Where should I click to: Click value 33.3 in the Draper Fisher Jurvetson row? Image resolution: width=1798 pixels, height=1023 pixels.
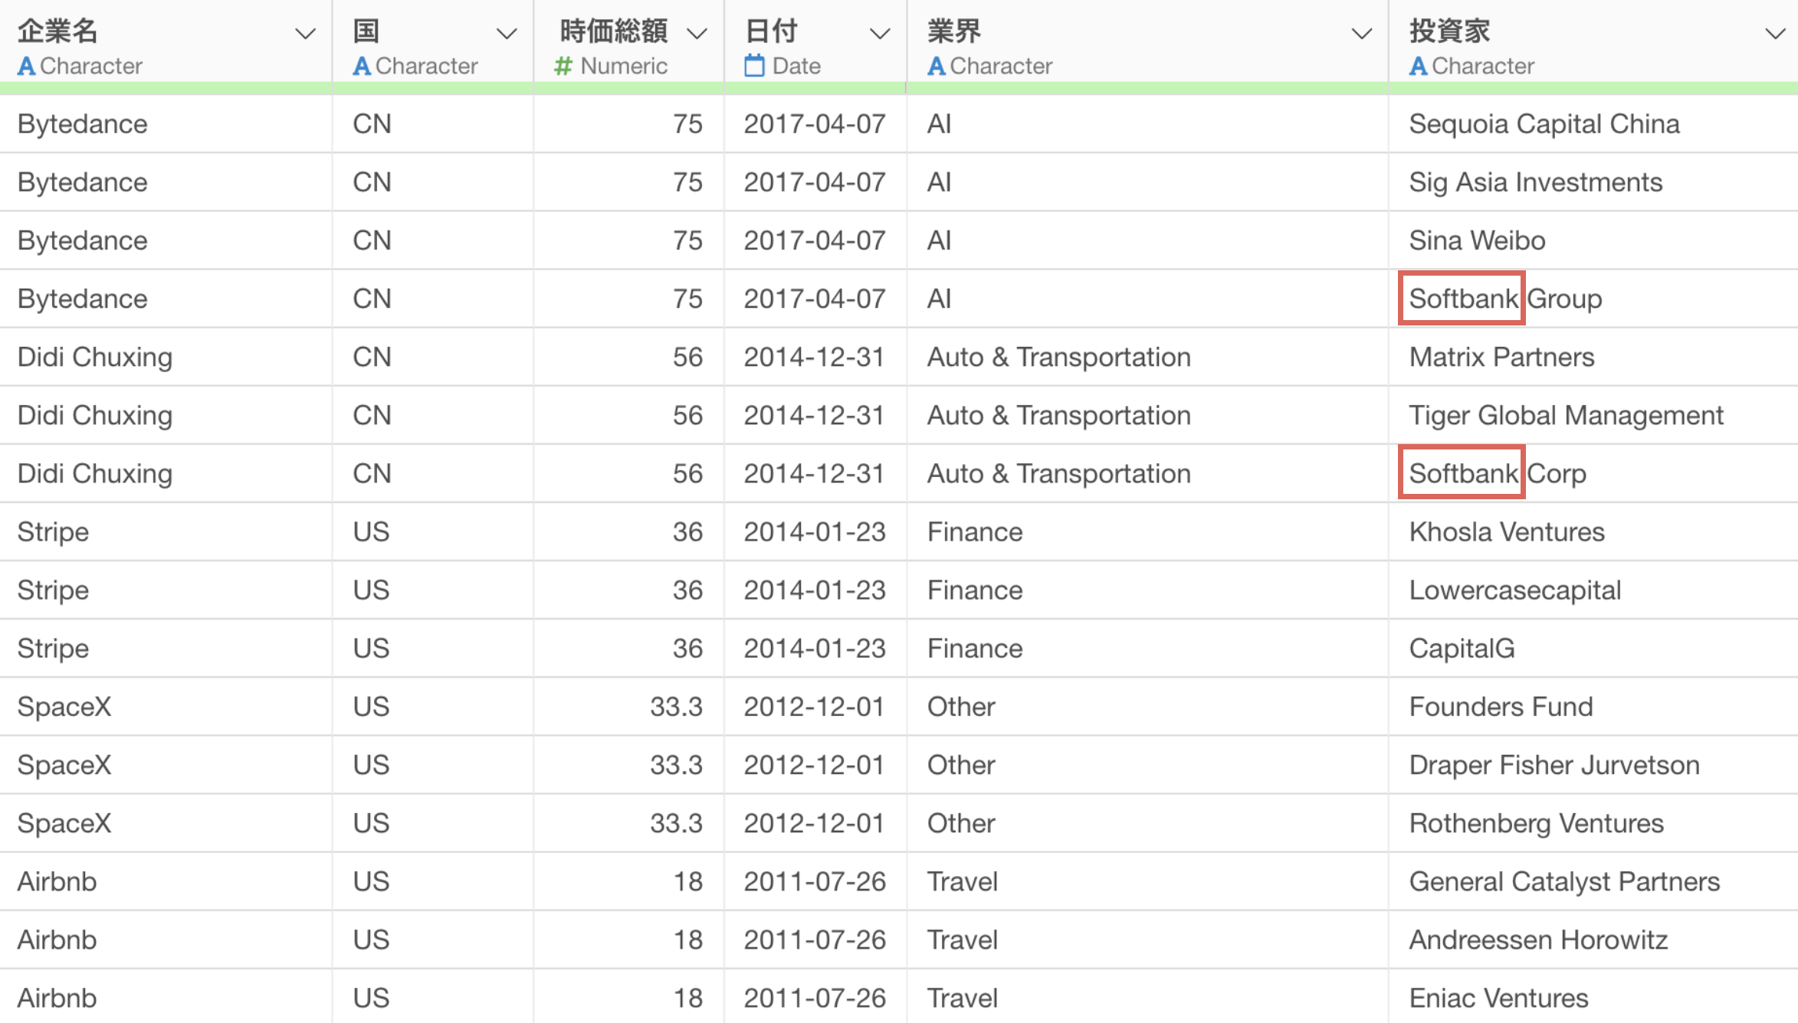point(629,765)
